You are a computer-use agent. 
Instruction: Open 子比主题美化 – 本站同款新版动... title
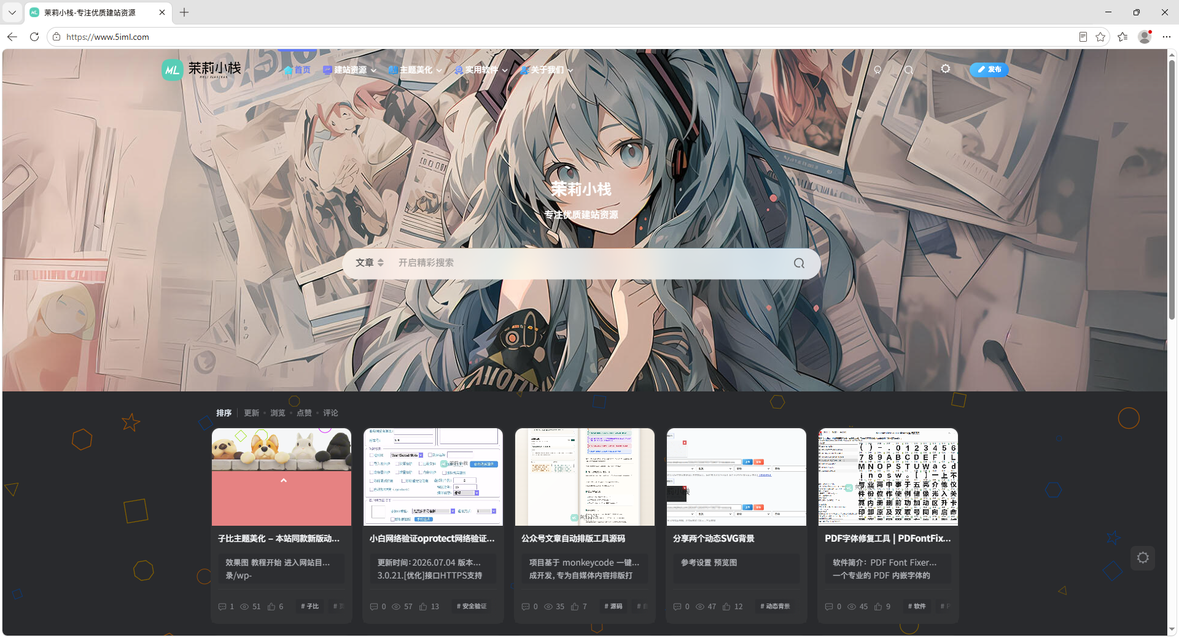pyautogui.click(x=279, y=539)
